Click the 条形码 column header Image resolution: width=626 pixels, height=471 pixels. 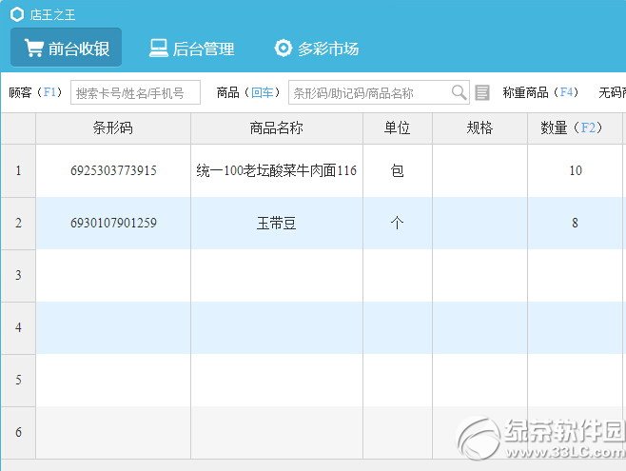click(113, 128)
